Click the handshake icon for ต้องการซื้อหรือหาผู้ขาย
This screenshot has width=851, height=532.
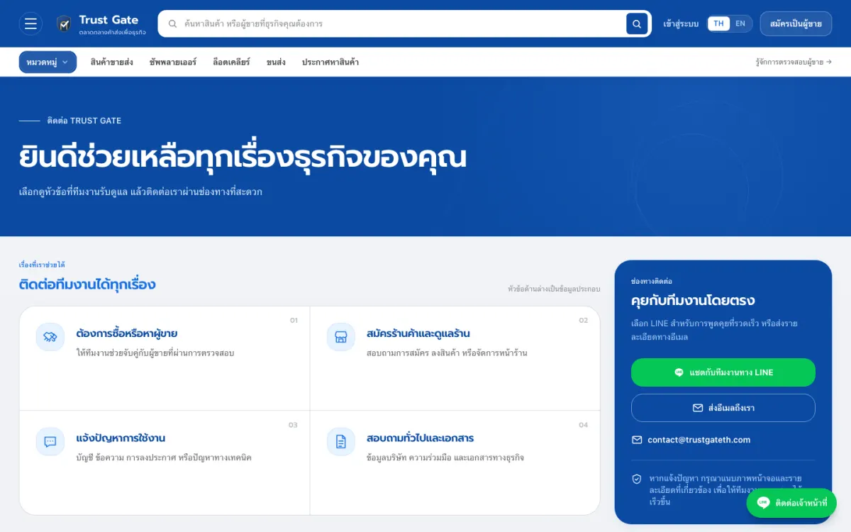[50, 337]
